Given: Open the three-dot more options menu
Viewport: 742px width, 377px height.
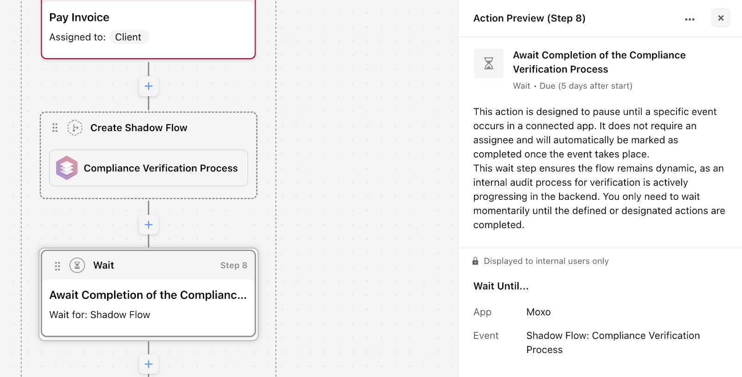Looking at the screenshot, I should click(690, 19).
